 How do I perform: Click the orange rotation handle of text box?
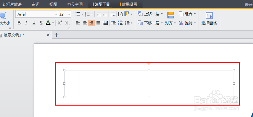coord(149,63)
